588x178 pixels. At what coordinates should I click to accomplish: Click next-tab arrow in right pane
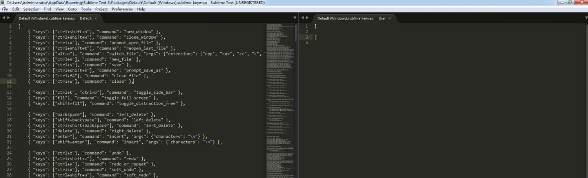pyautogui.click(x=307, y=18)
